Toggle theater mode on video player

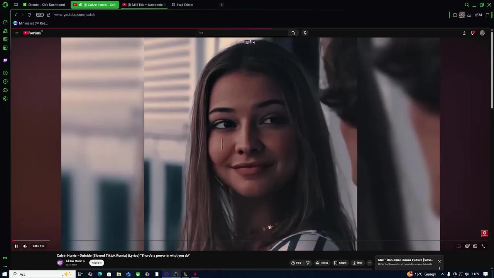click(475, 246)
